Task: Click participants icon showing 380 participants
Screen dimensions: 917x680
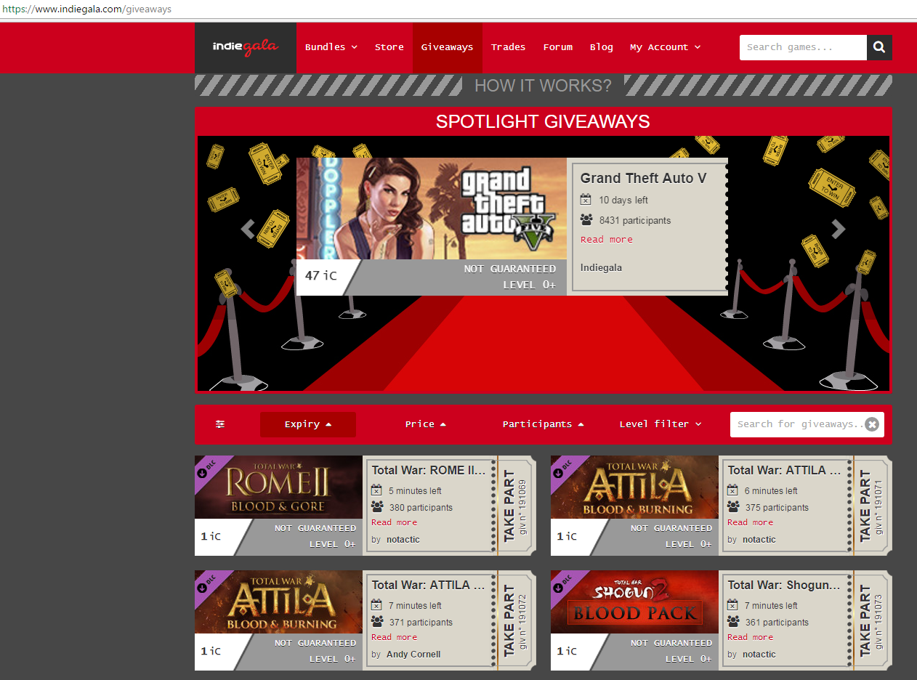Action: [377, 507]
